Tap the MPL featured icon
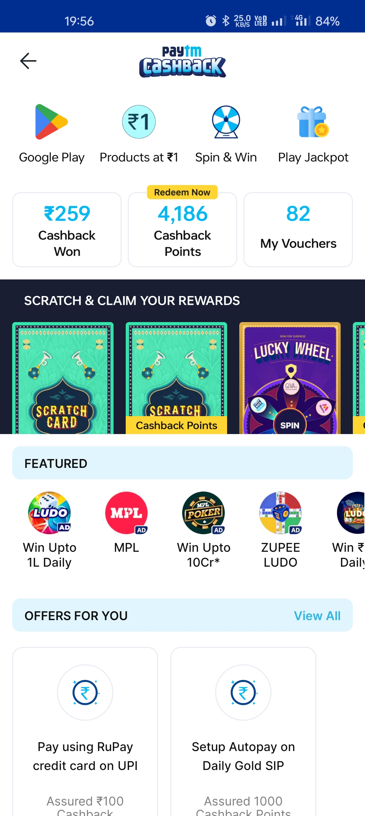Image resolution: width=365 pixels, height=816 pixels. [127, 513]
